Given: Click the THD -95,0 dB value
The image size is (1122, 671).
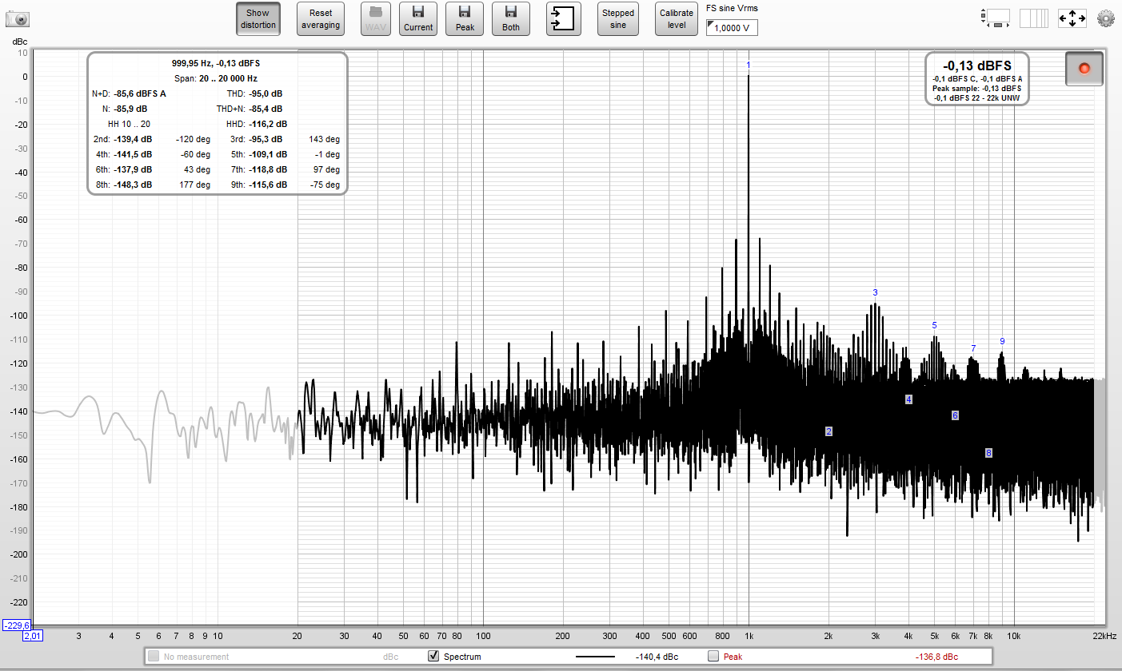Looking at the screenshot, I should click(x=266, y=93).
